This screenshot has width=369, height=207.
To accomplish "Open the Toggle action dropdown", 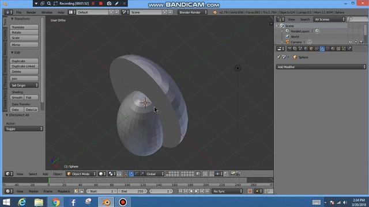I will pos(24,129).
